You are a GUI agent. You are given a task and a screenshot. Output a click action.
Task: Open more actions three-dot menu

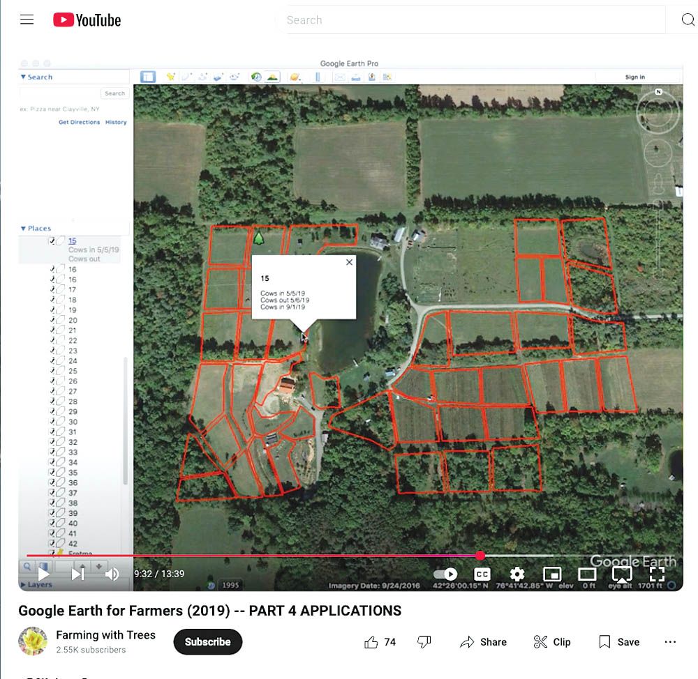tap(670, 642)
